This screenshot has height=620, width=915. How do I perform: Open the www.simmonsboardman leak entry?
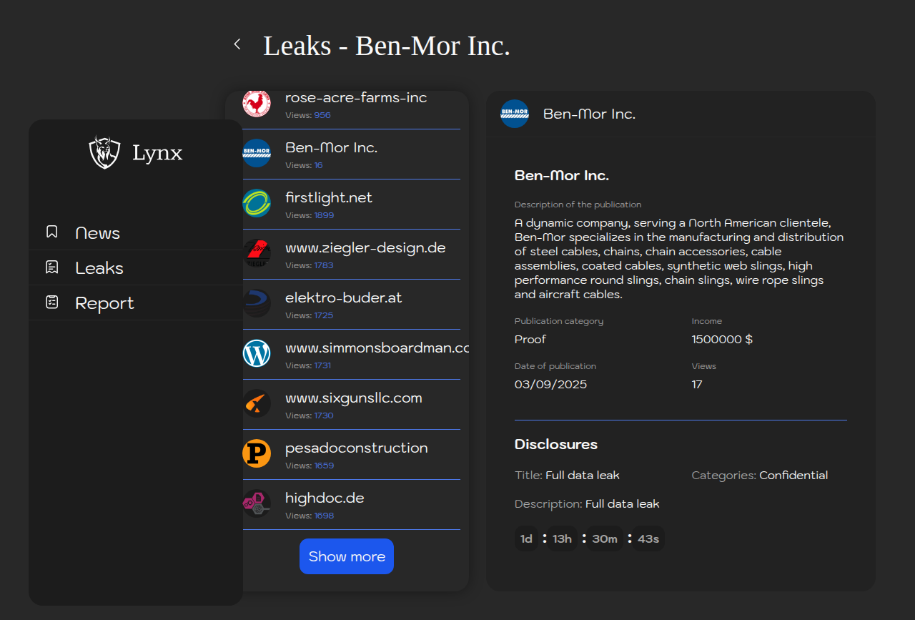pyautogui.click(x=351, y=355)
